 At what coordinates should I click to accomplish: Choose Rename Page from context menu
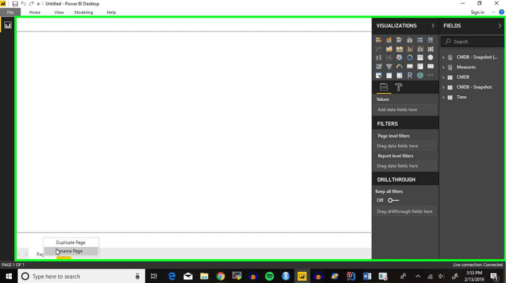(71, 251)
